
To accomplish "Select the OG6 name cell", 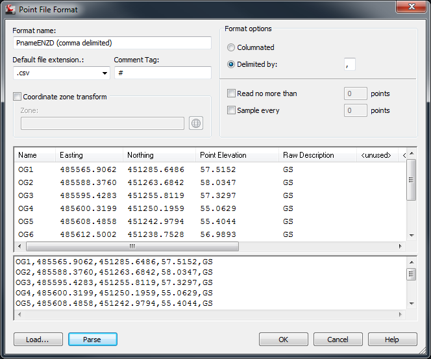I will pyautogui.click(x=26, y=234).
